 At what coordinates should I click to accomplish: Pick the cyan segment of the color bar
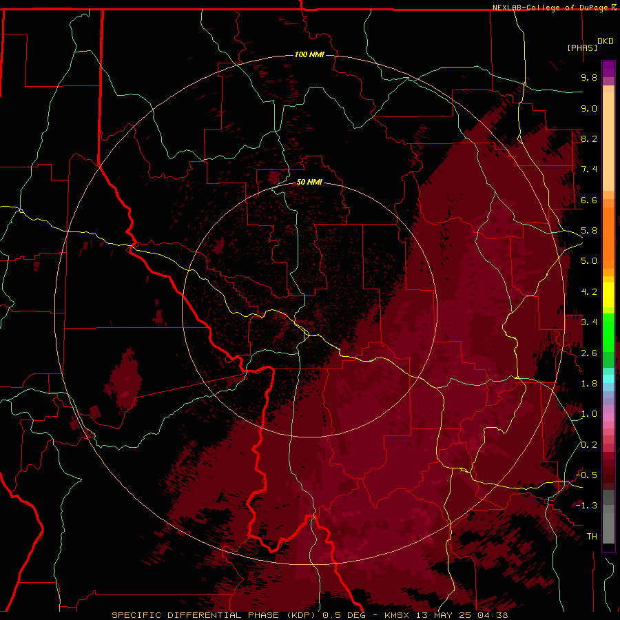tap(608, 378)
